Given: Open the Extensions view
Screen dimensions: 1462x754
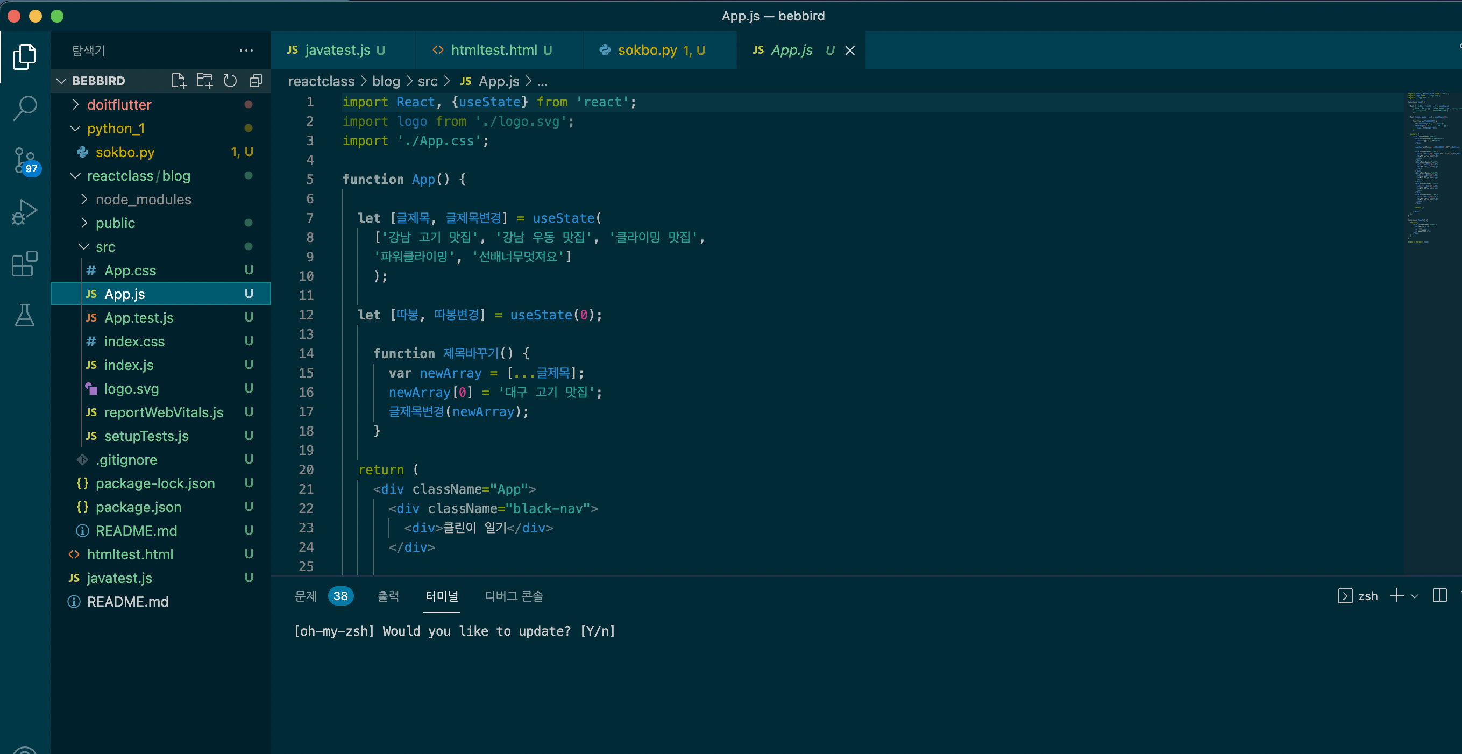Looking at the screenshot, I should pos(24,264).
